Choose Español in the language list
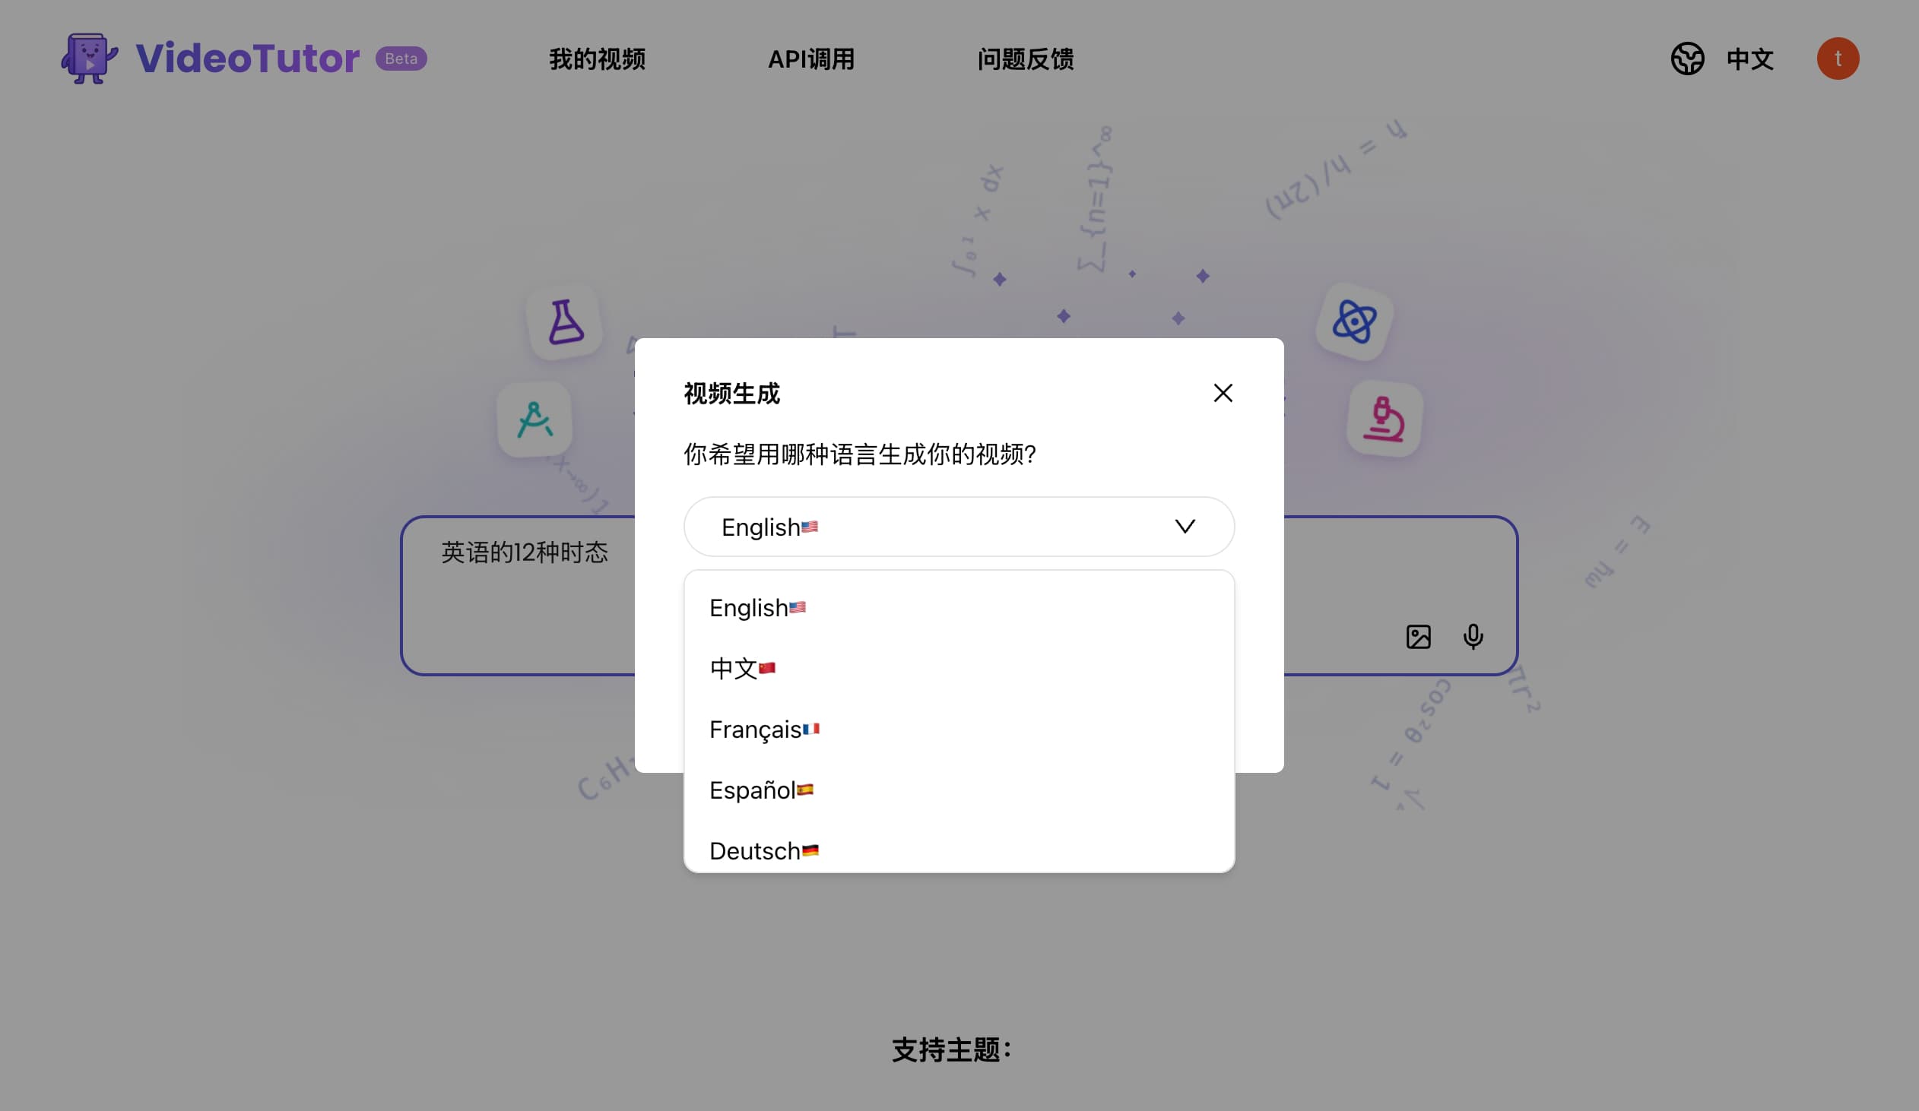This screenshot has width=1919, height=1111. pyautogui.click(x=959, y=790)
